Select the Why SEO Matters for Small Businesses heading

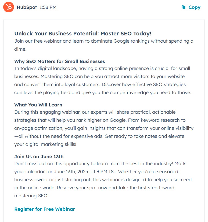click(x=60, y=61)
